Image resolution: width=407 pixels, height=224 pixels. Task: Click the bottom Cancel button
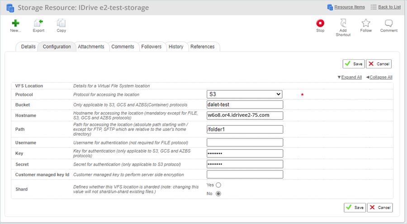click(380, 208)
